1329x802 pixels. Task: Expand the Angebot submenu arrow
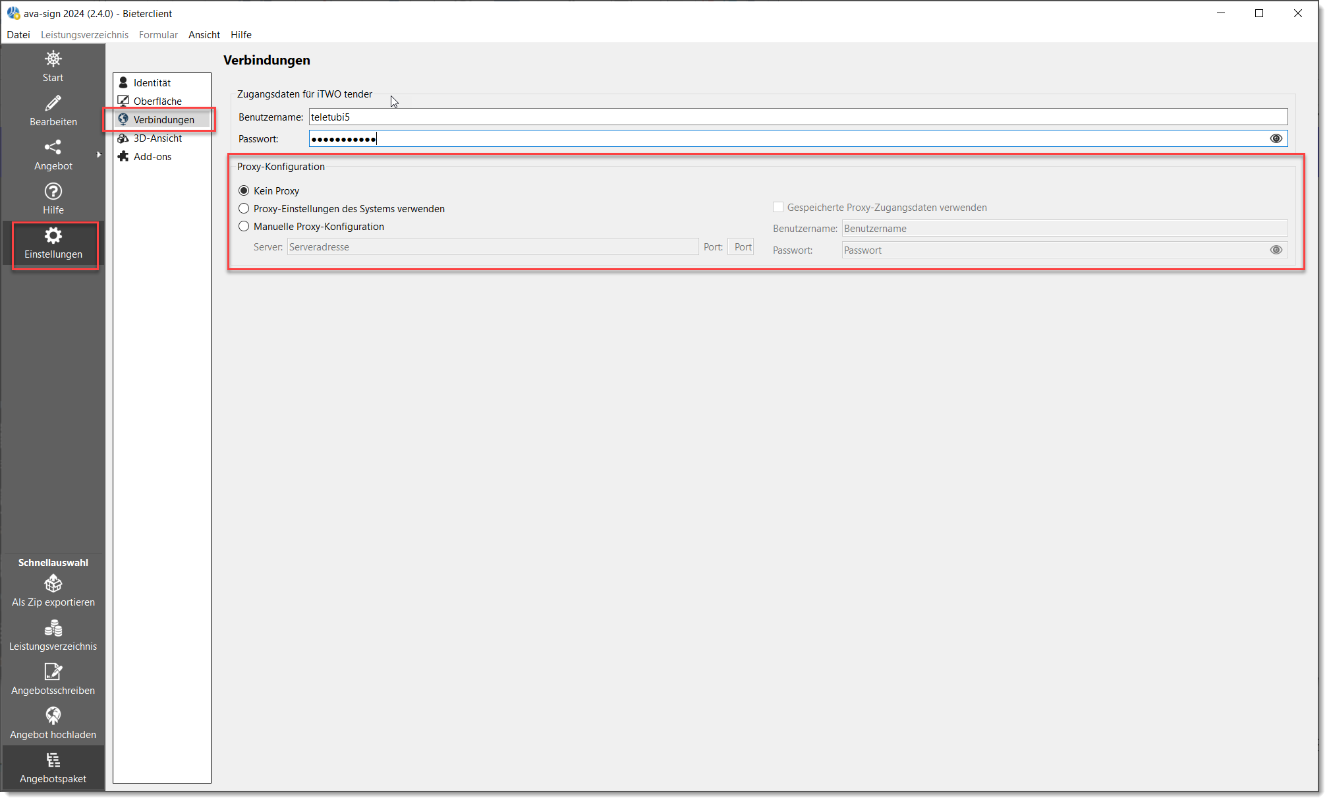tap(99, 155)
